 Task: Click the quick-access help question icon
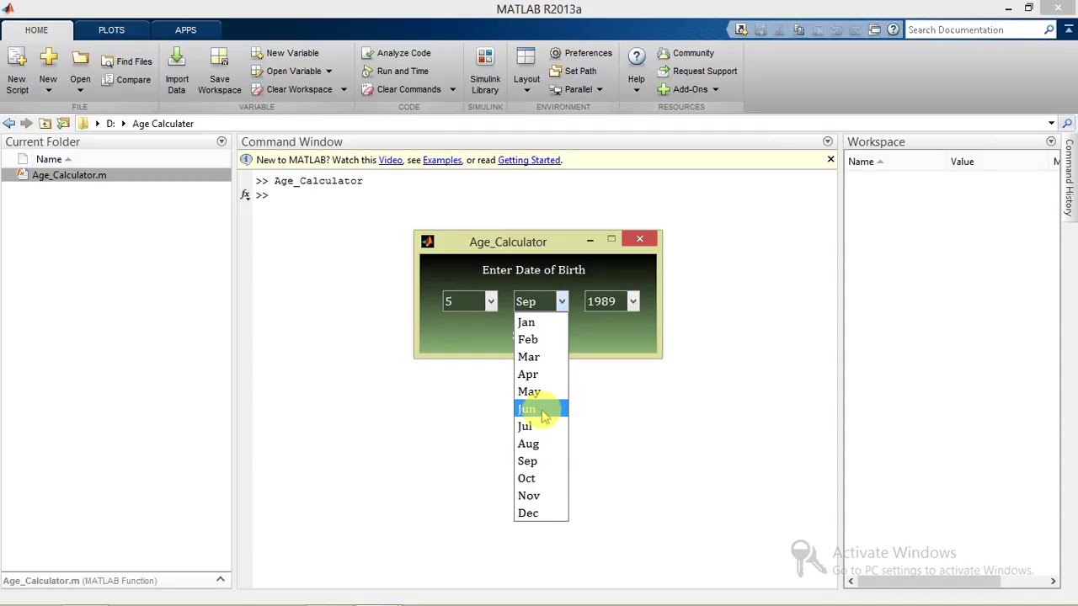click(x=893, y=30)
